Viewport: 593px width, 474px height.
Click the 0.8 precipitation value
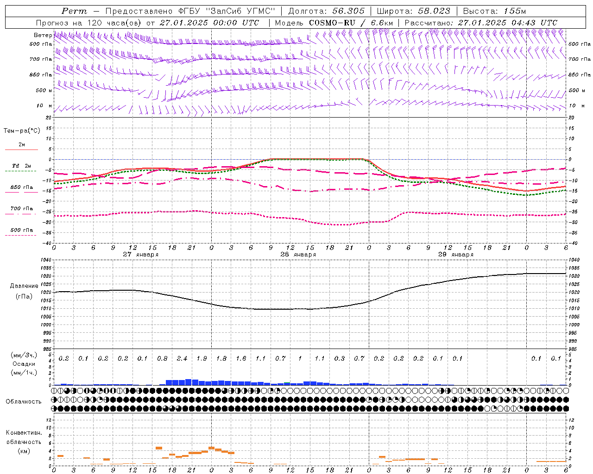(162, 359)
